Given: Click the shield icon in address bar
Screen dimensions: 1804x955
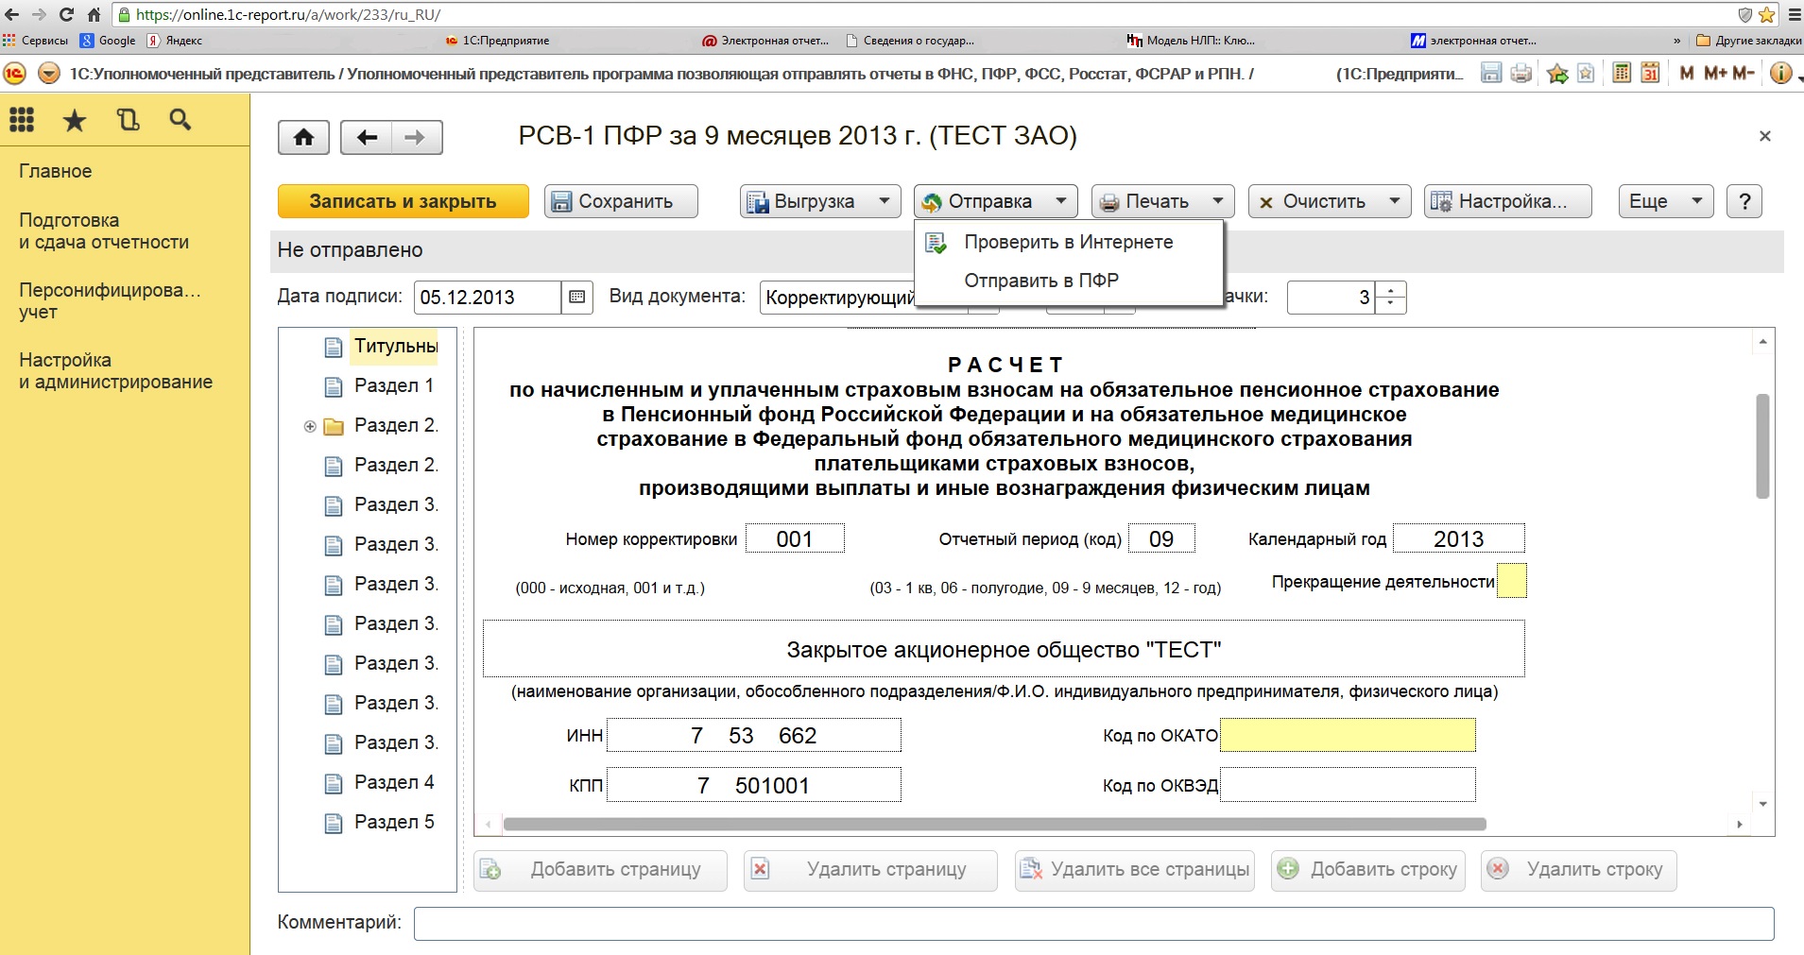Looking at the screenshot, I should pos(1745,14).
